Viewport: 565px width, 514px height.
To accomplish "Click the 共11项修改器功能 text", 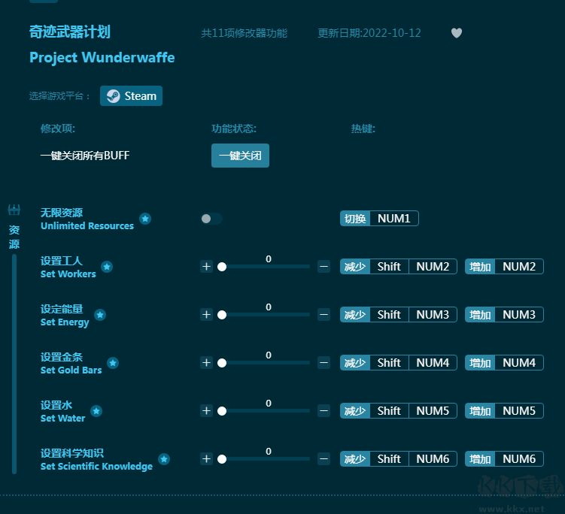I will point(244,33).
